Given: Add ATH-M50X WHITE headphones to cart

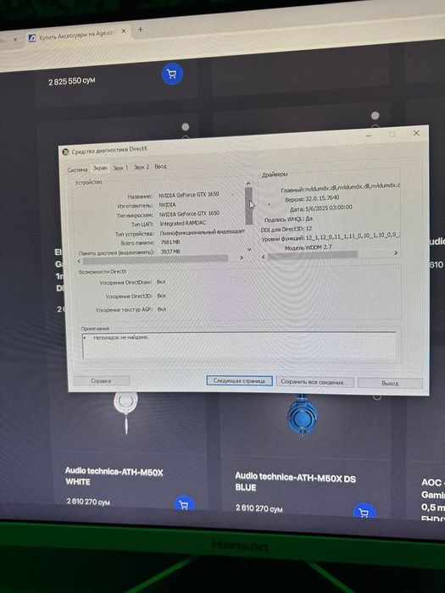Looking at the screenshot, I should pyautogui.click(x=184, y=505).
